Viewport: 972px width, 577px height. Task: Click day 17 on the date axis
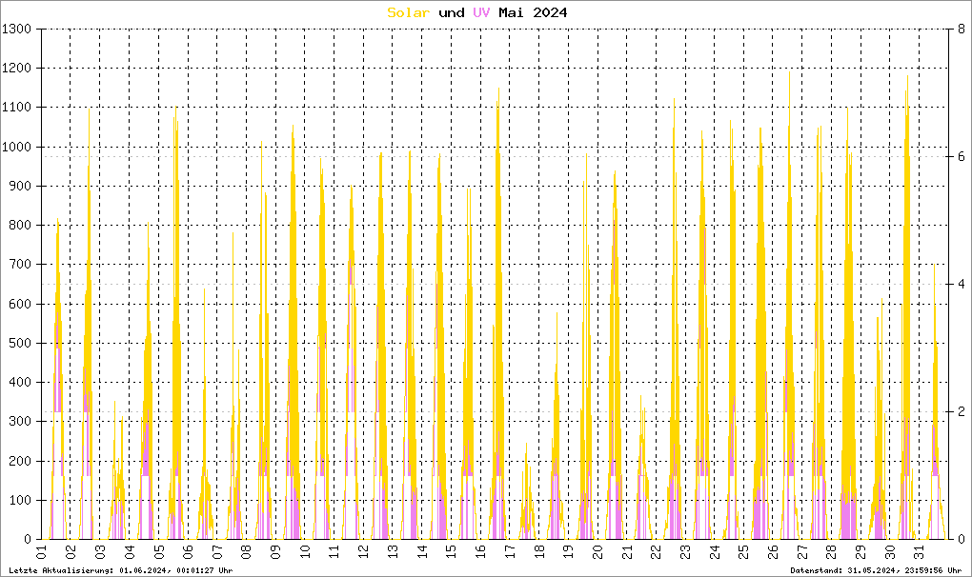(510, 553)
